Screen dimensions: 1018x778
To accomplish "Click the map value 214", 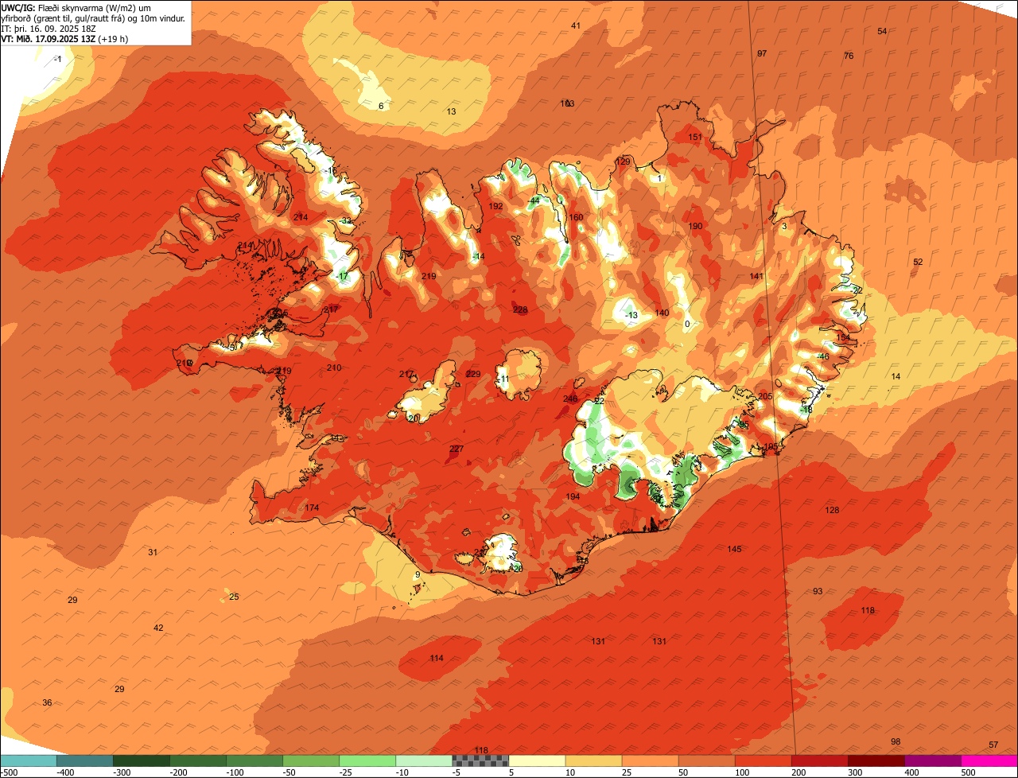I will coord(301,218).
